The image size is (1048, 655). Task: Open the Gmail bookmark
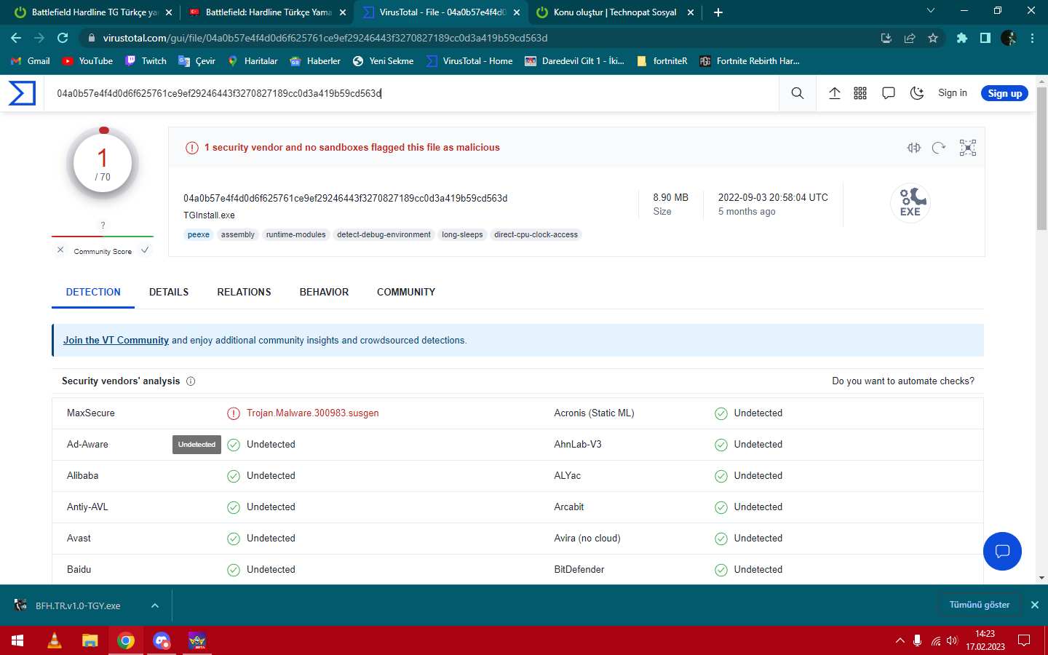tap(31, 61)
